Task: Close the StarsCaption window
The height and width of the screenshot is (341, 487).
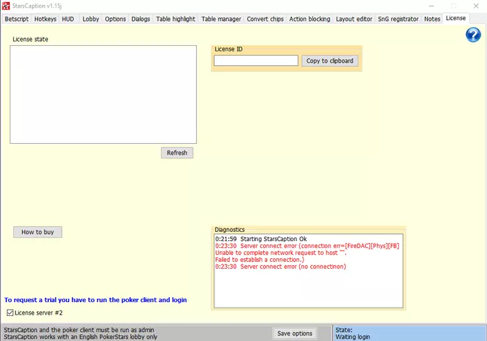Action: [476, 6]
